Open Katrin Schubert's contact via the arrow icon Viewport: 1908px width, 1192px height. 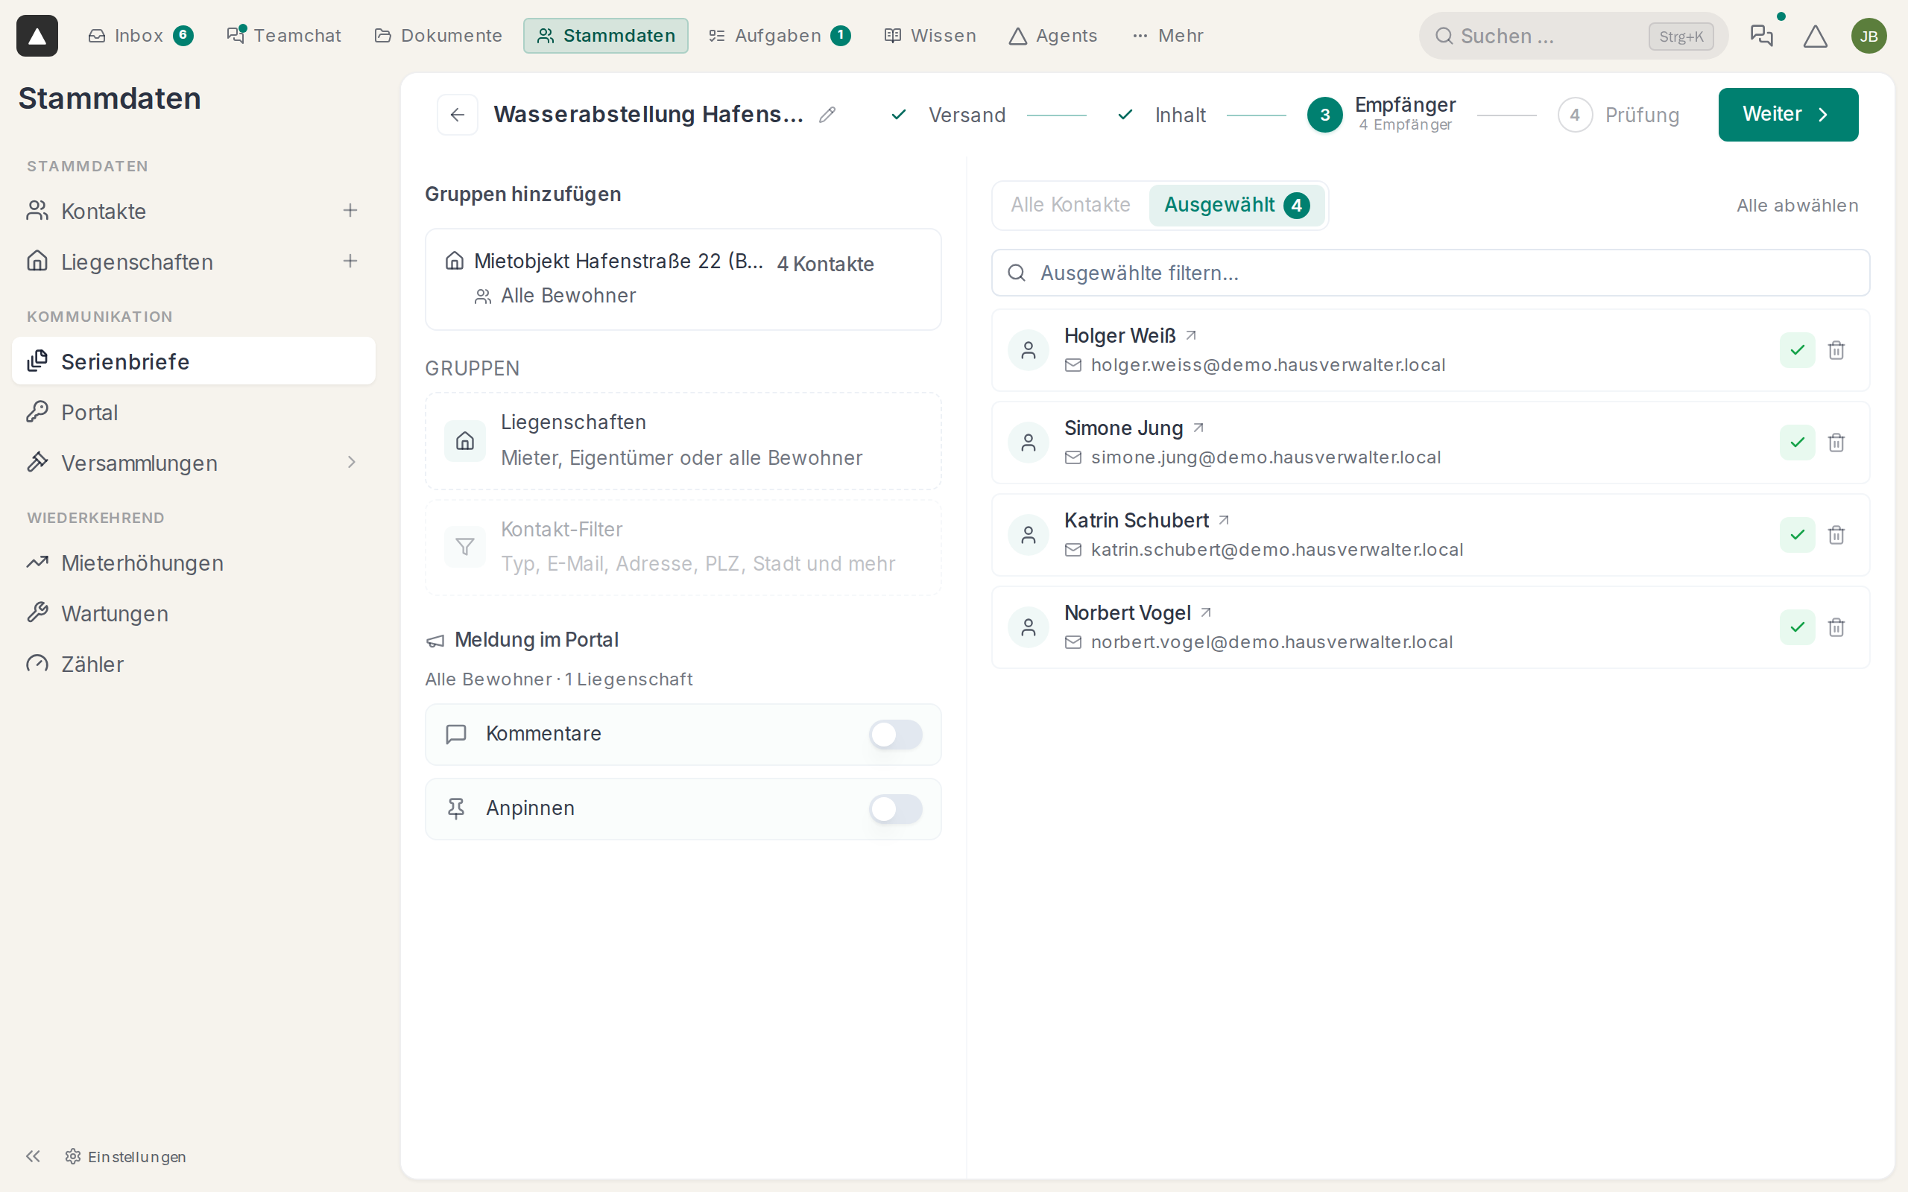tap(1224, 519)
